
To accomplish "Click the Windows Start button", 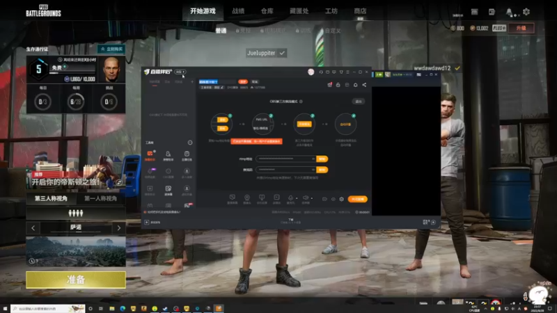I will (x=5, y=308).
